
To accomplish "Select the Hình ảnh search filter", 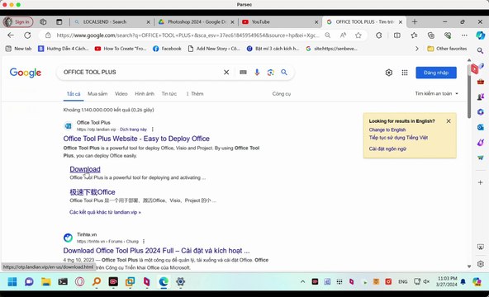I will pos(145,94).
